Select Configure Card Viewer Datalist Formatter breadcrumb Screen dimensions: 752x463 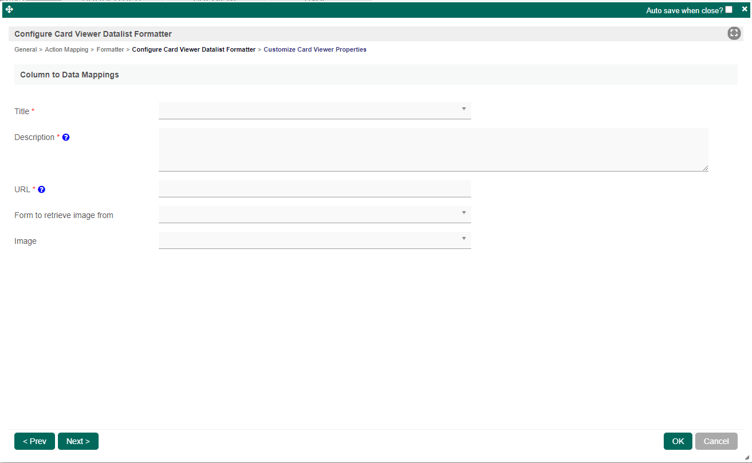[194, 50]
